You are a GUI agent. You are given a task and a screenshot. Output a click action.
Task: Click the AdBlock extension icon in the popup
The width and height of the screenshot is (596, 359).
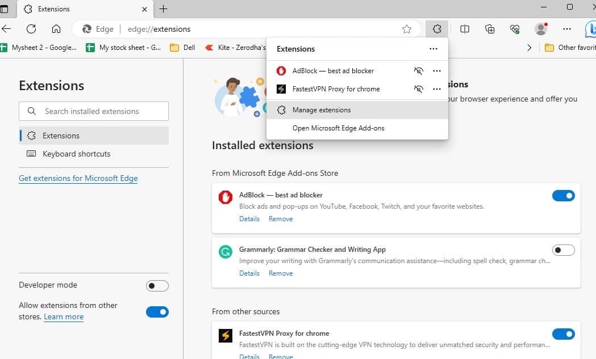(281, 71)
